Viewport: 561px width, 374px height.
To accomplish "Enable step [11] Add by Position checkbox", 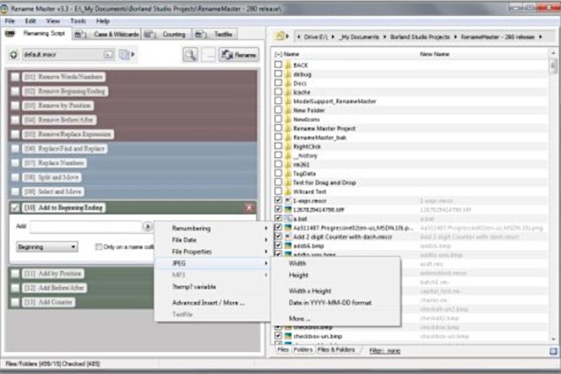I will [x=15, y=274].
